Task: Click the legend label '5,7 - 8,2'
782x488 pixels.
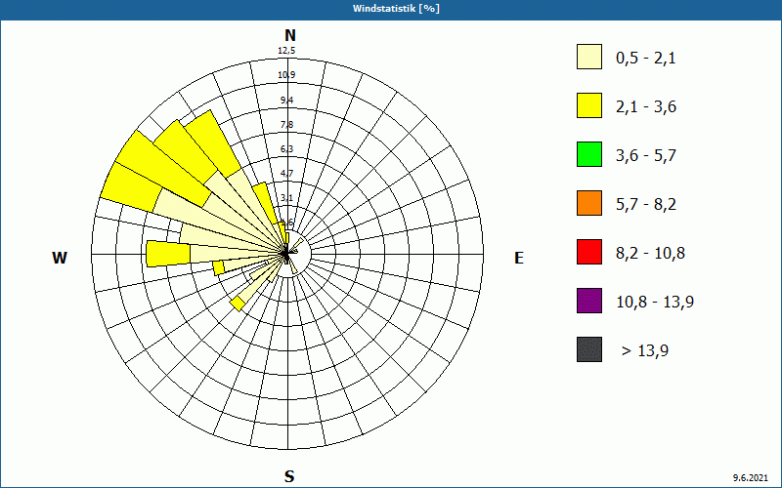Action: pyautogui.click(x=646, y=205)
